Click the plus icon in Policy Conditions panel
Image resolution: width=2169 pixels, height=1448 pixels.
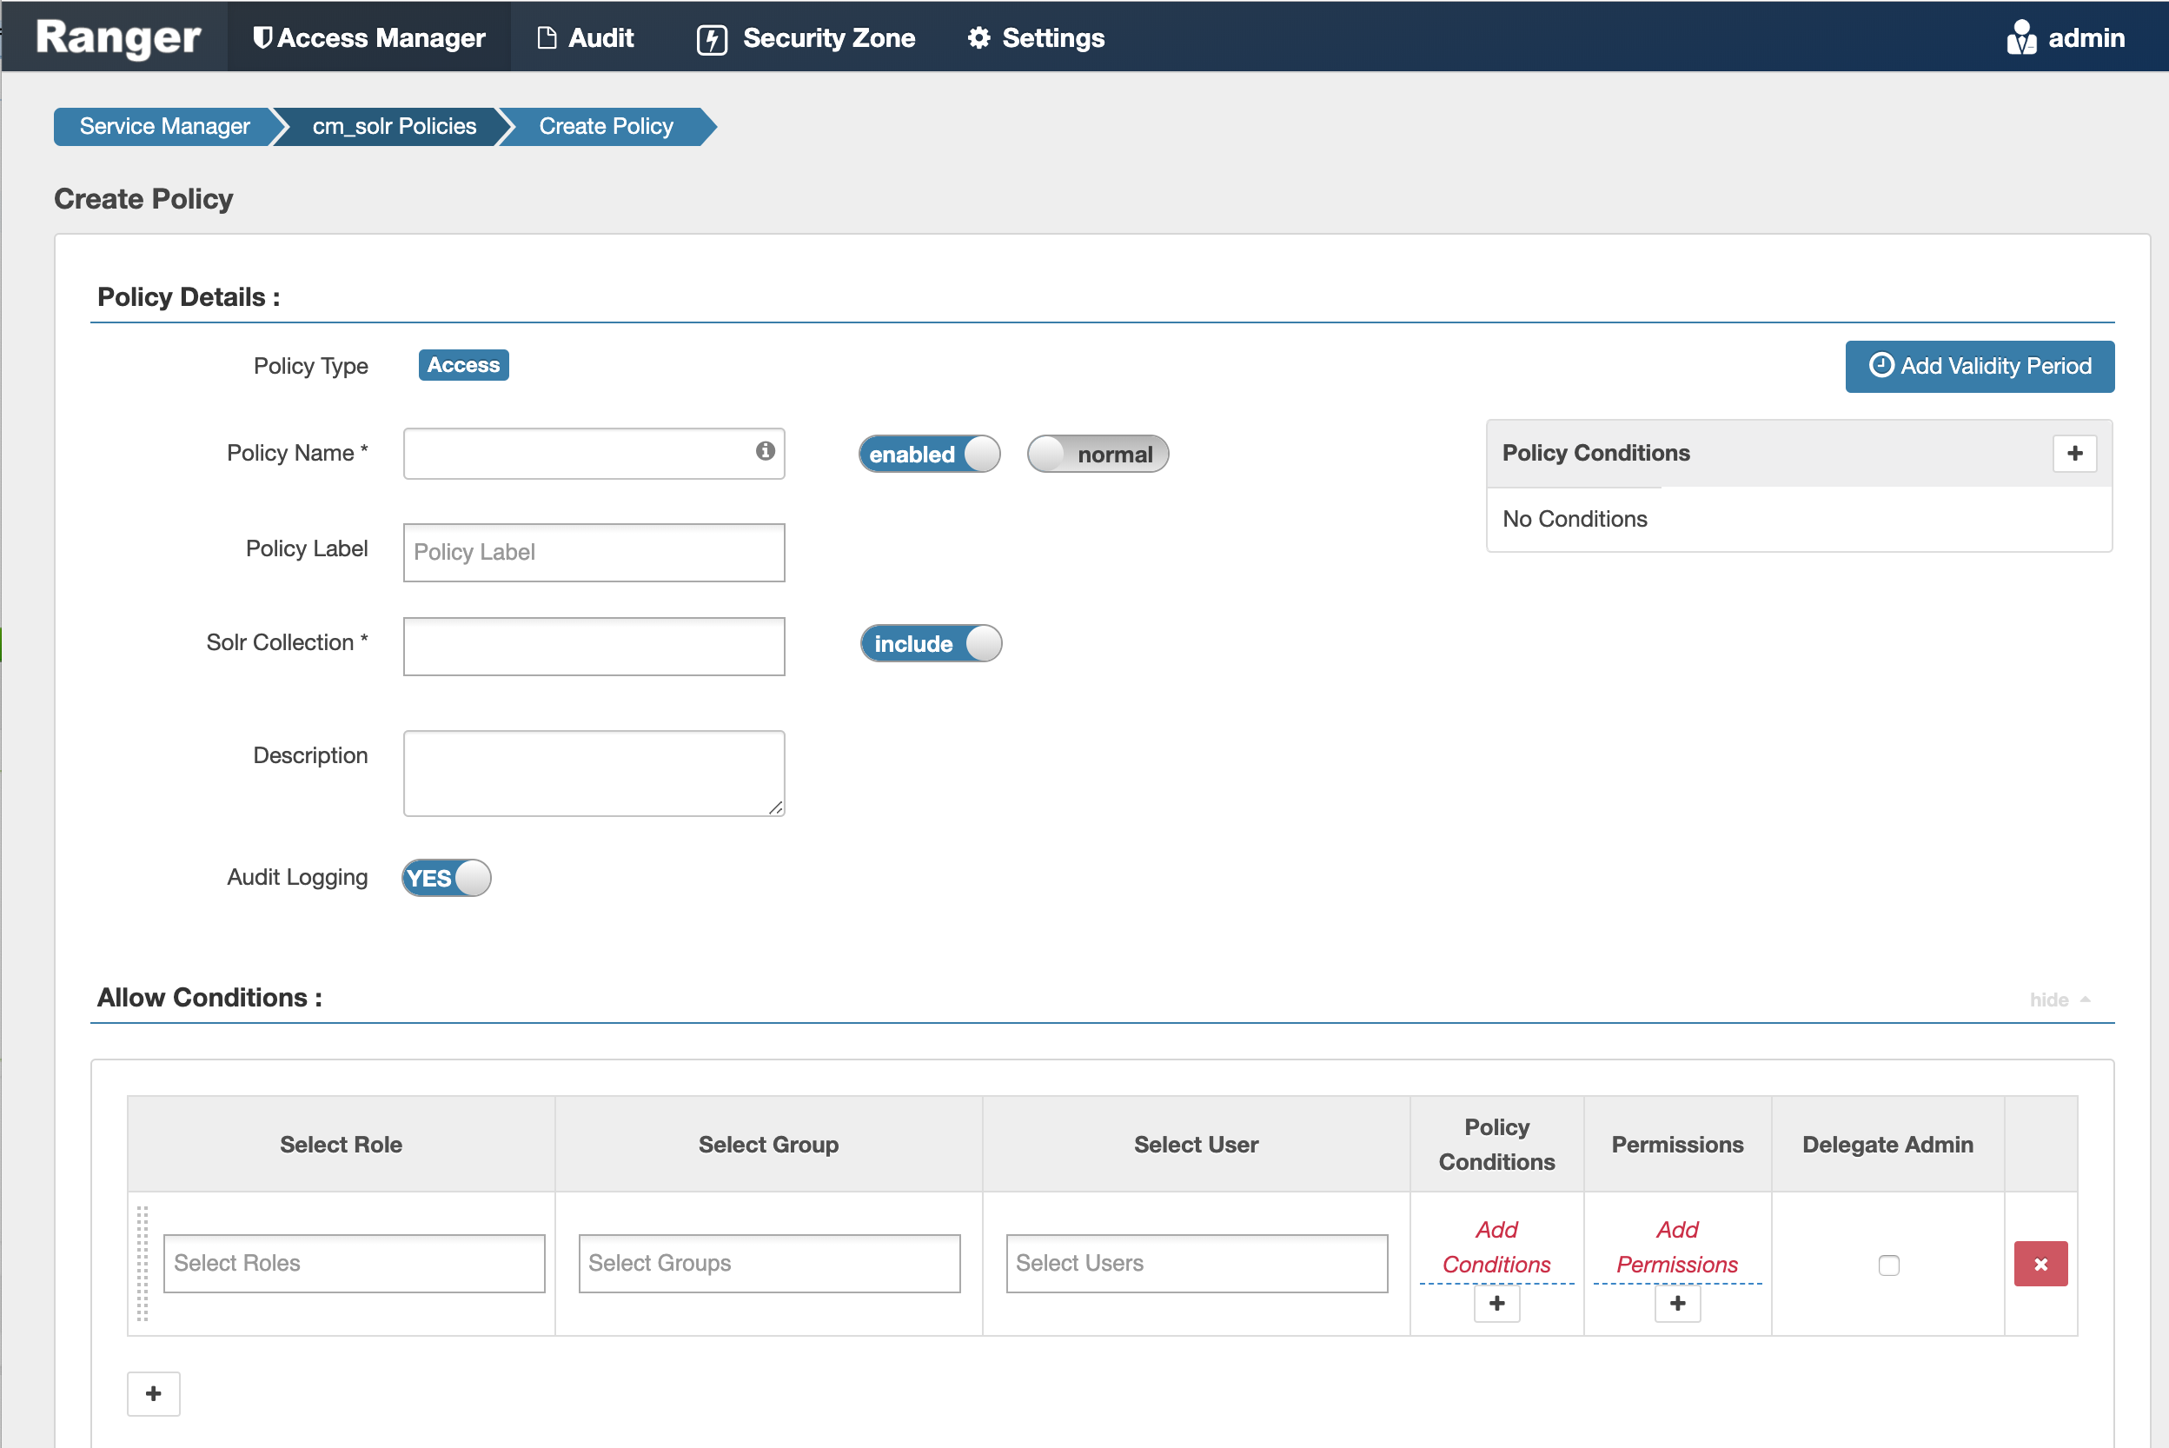(2075, 454)
